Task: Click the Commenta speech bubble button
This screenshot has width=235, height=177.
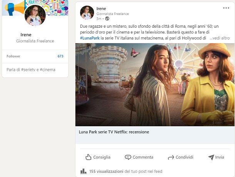Action: click(139, 157)
